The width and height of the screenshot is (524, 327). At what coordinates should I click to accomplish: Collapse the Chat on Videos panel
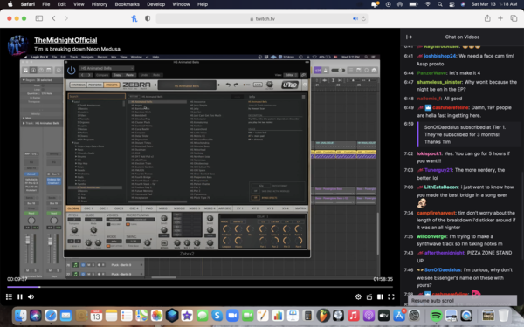click(409, 37)
